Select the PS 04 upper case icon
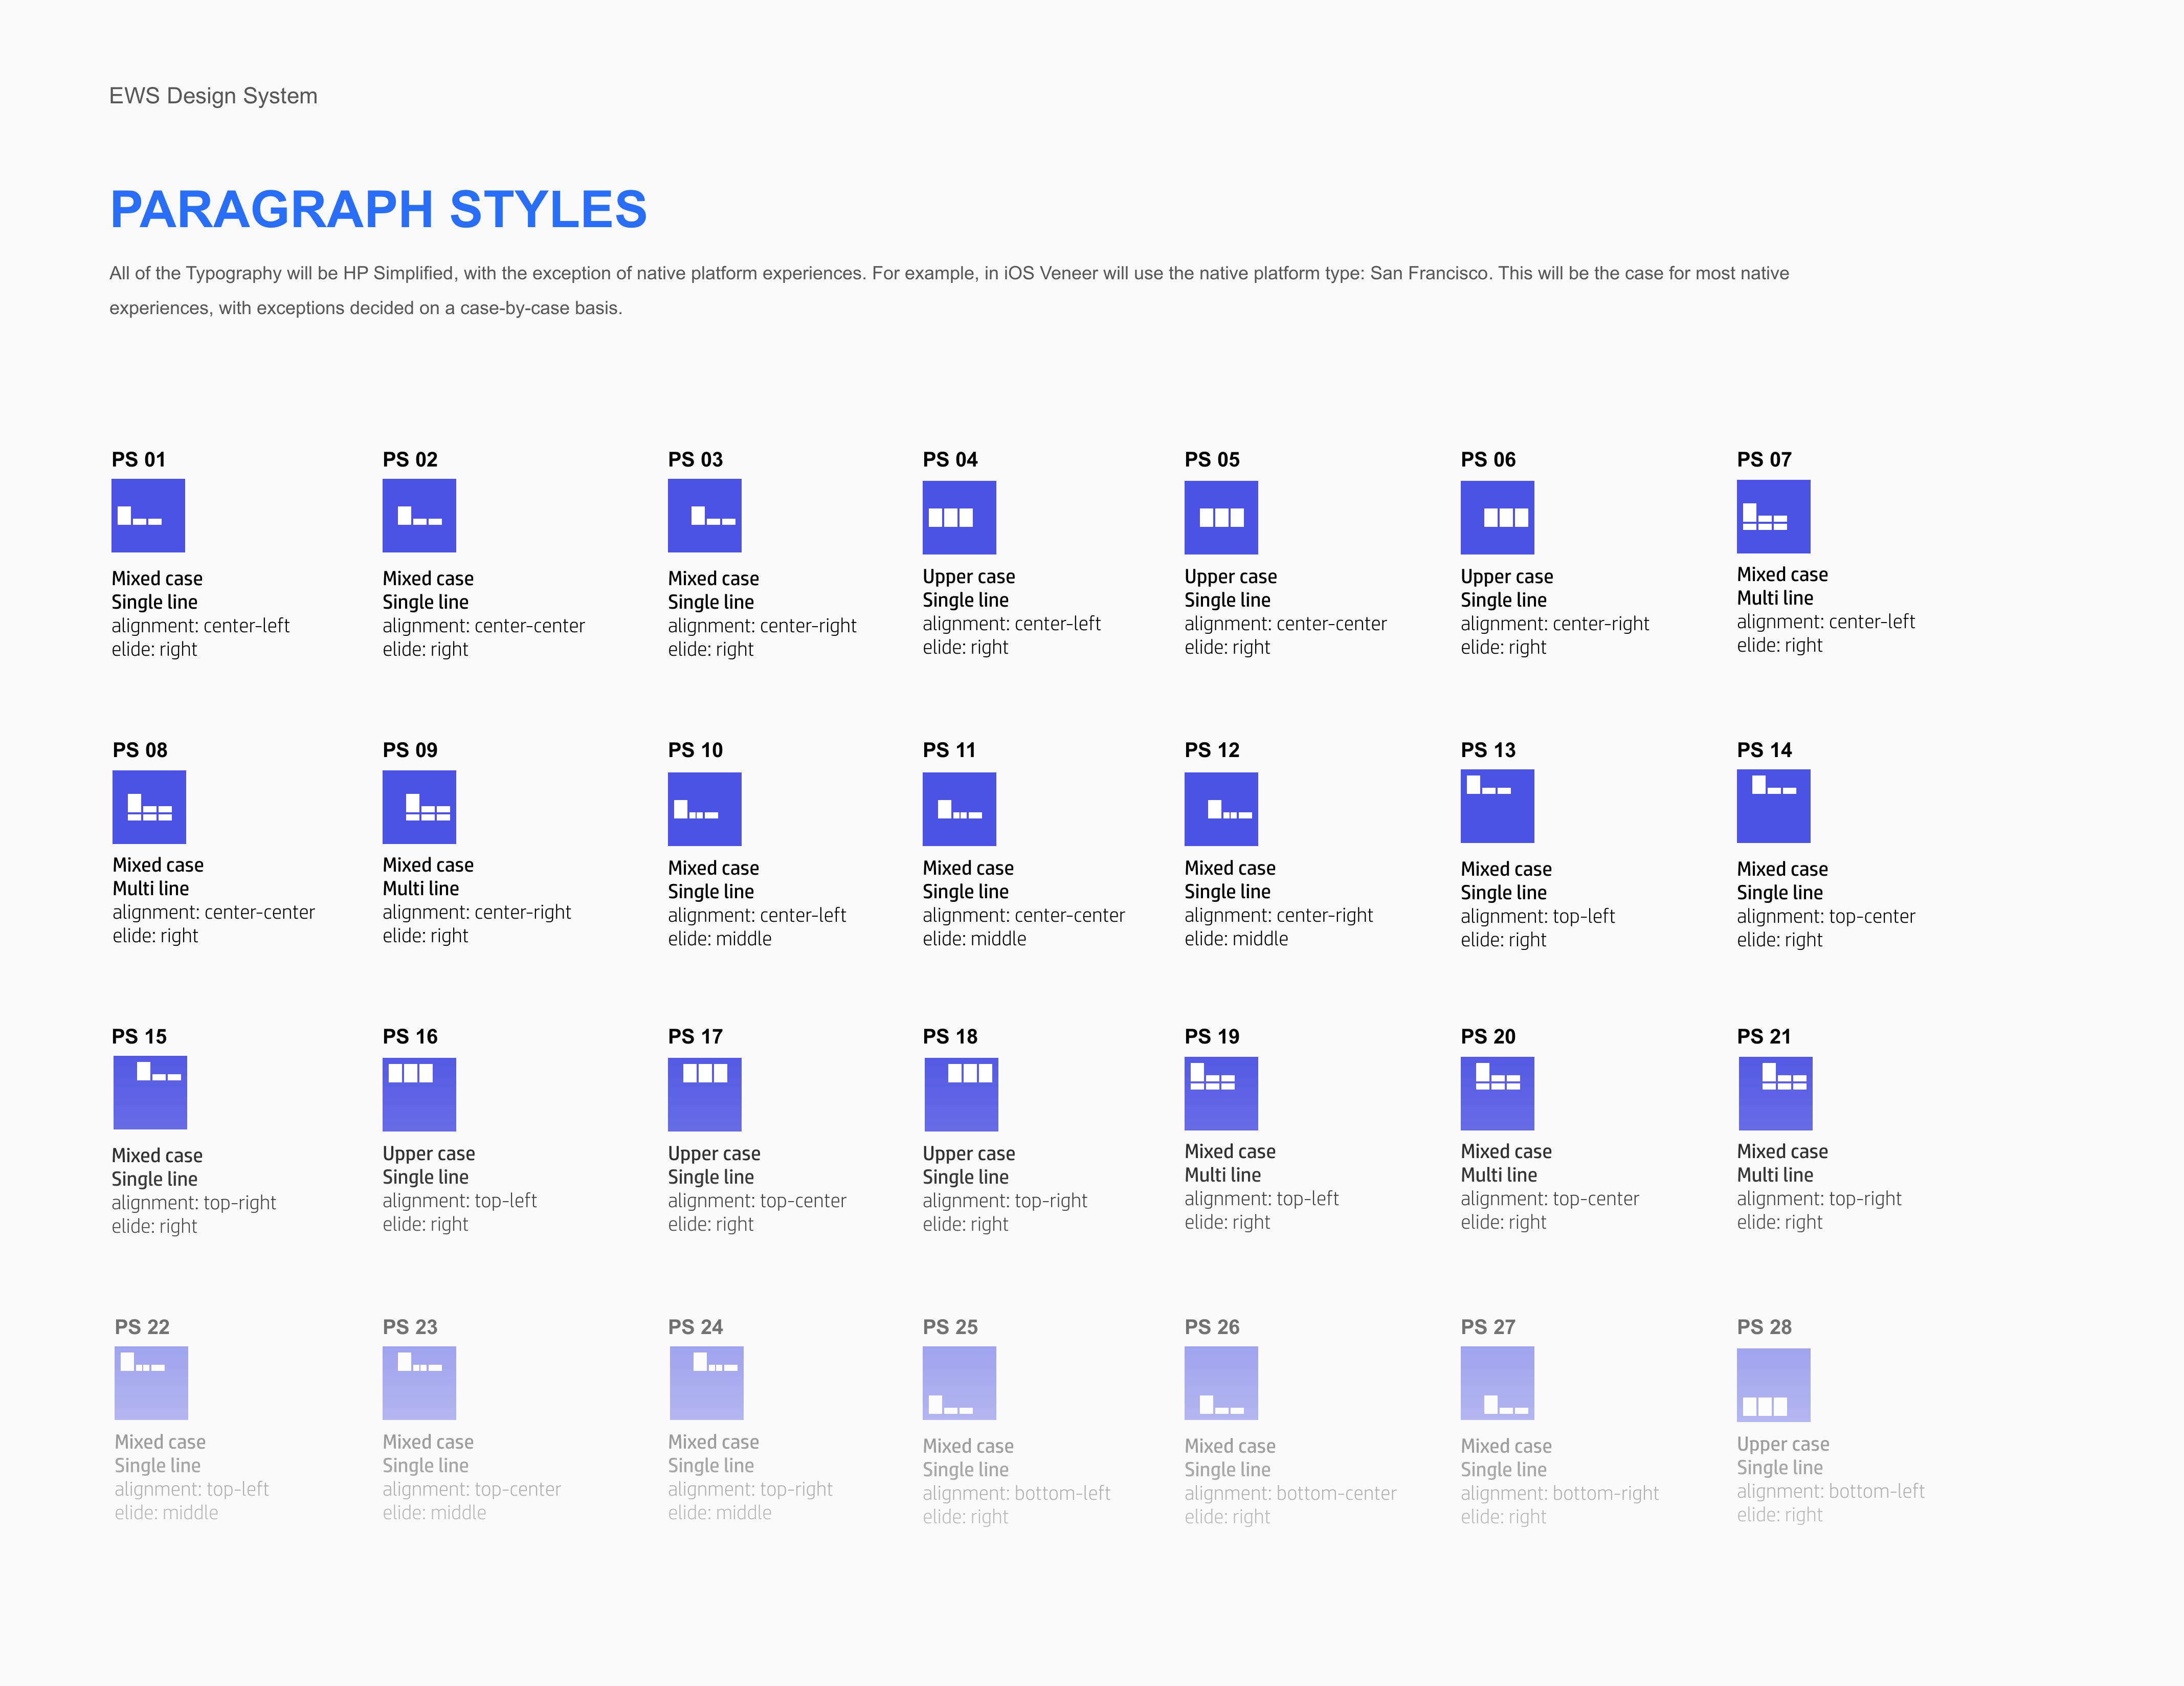 click(959, 518)
